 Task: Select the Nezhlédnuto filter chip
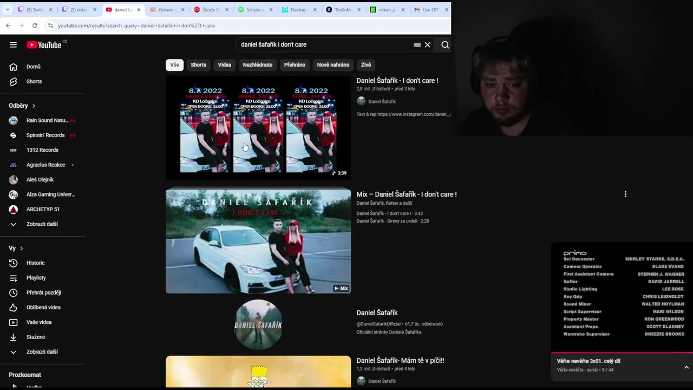click(x=258, y=65)
